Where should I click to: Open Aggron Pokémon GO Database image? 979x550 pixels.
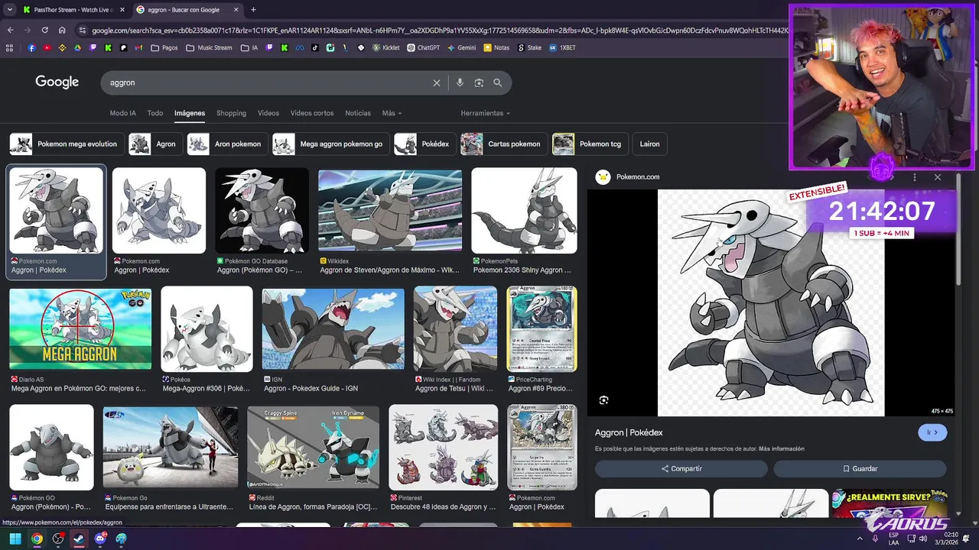pyautogui.click(x=262, y=211)
